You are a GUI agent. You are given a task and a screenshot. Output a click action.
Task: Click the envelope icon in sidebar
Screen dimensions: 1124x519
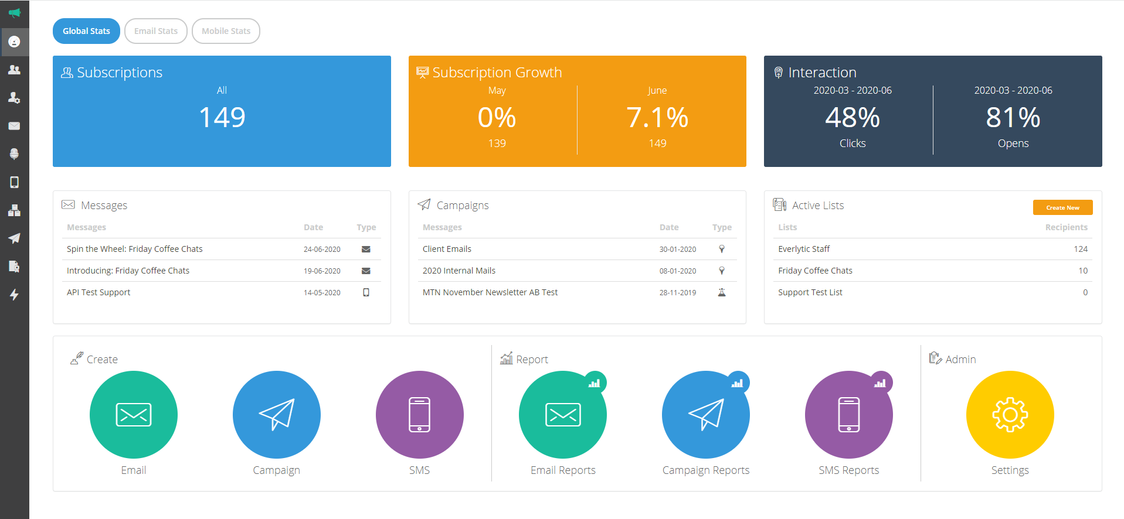(15, 126)
